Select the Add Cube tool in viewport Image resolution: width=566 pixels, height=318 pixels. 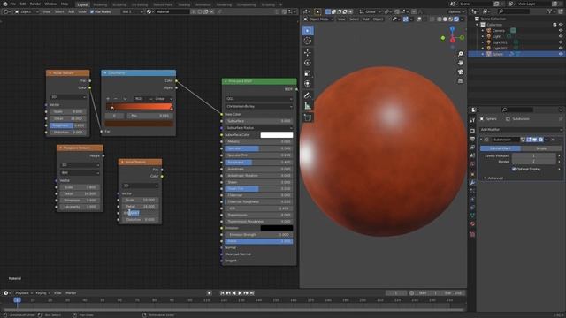[308, 117]
